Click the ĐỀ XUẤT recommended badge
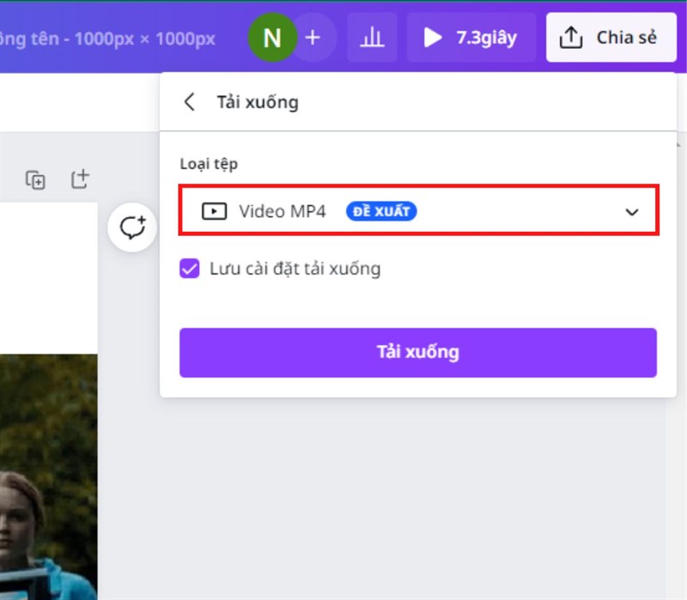The height and width of the screenshot is (600, 687). [381, 211]
